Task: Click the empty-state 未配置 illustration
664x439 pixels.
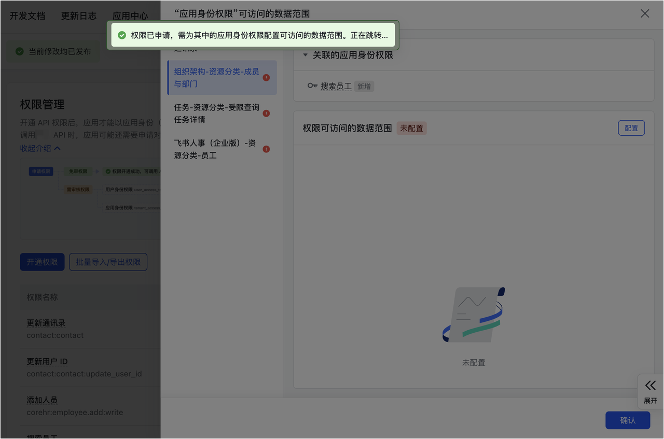Action: (x=473, y=315)
